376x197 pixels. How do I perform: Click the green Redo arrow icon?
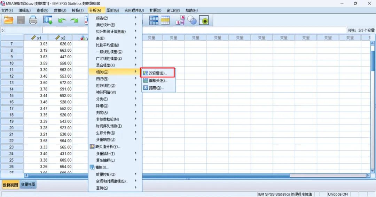click(75, 21)
